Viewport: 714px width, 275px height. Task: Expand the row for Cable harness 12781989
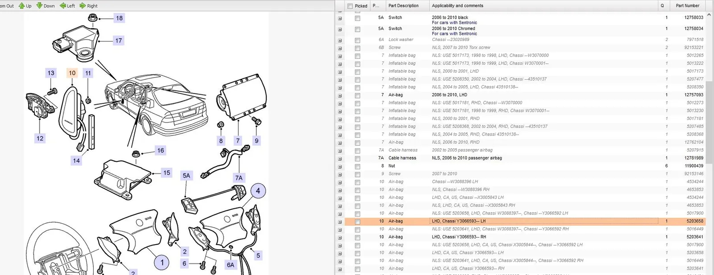pyautogui.click(x=340, y=159)
